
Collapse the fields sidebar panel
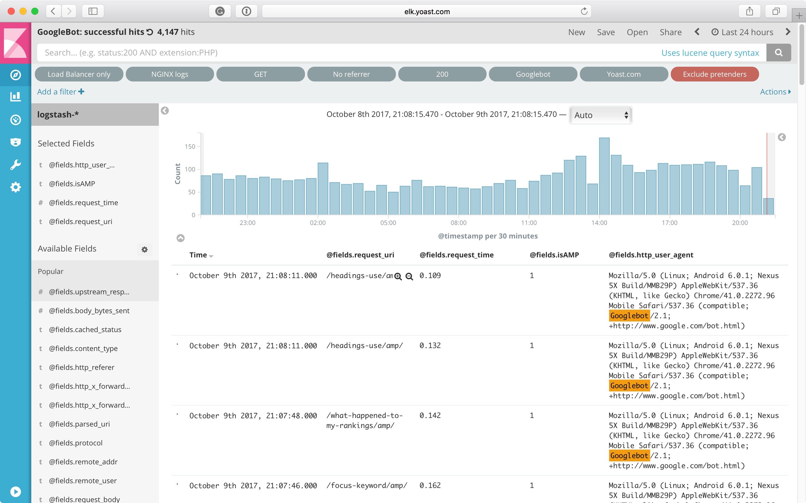pyautogui.click(x=165, y=110)
